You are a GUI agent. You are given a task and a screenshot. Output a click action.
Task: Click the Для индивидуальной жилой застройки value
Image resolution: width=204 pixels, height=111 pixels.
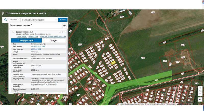click(x=46, y=74)
